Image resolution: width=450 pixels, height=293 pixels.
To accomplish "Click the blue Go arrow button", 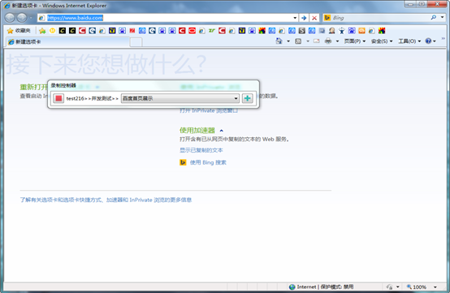I will pos(304,18).
